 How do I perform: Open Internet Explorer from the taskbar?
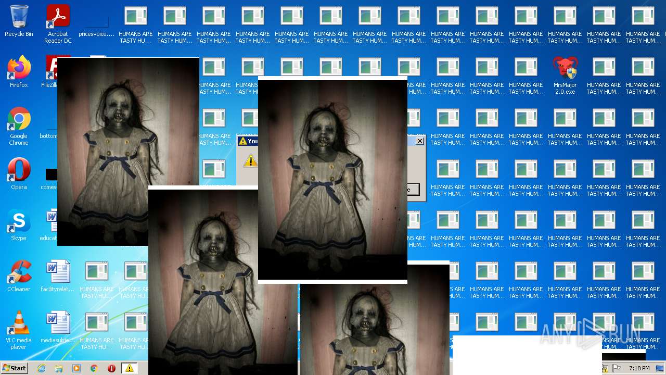tap(42, 368)
